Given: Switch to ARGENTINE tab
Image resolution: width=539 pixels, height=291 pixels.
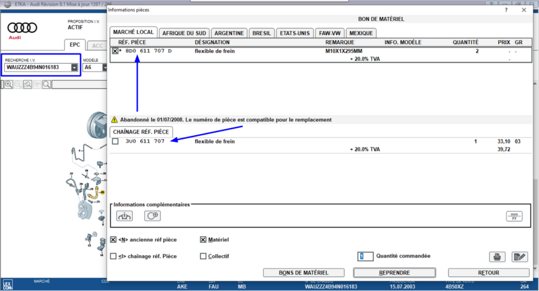Looking at the screenshot, I should pos(229,33).
